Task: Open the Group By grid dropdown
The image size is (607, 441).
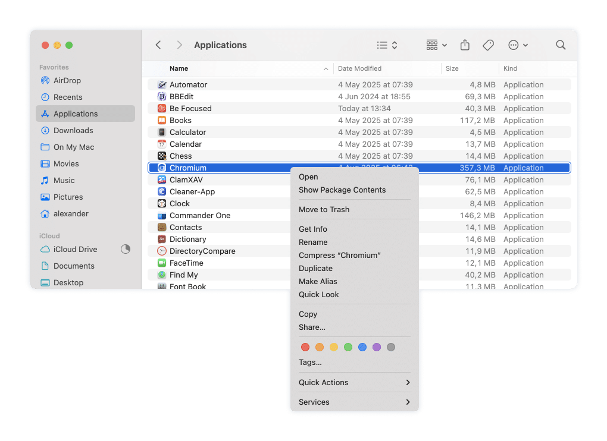Action: pyautogui.click(x=436, y=45)
